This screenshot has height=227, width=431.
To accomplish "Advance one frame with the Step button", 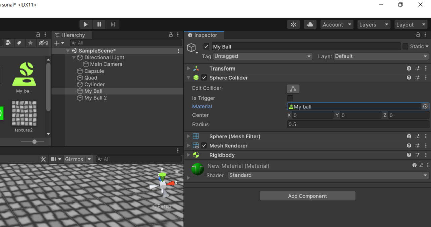I will click(x=113, y=24).
